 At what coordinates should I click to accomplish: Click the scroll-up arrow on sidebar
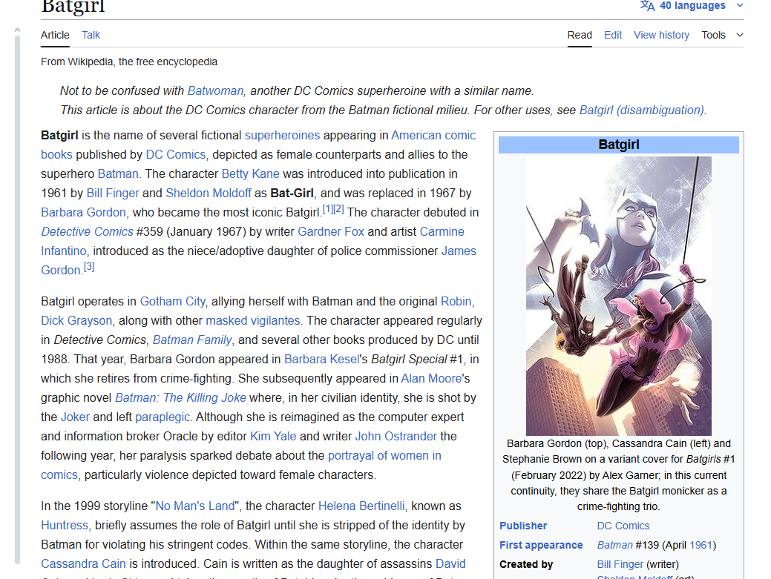17,30
